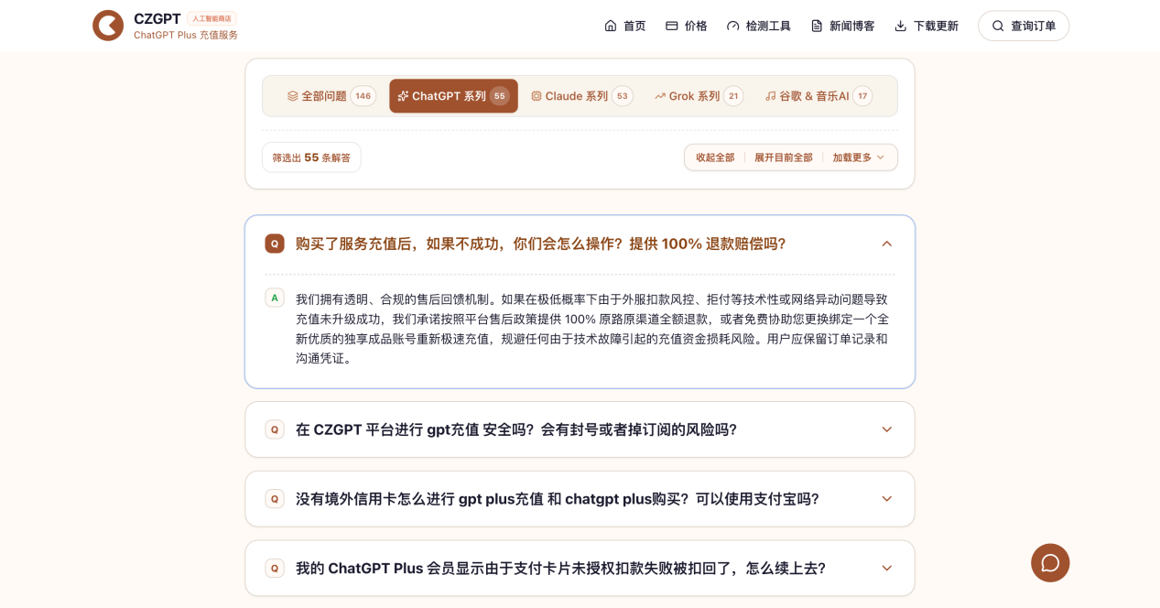Screen dimensions: 1160x608
Task: Click the A badge beside the answer
Action: [x=275, y=298]
